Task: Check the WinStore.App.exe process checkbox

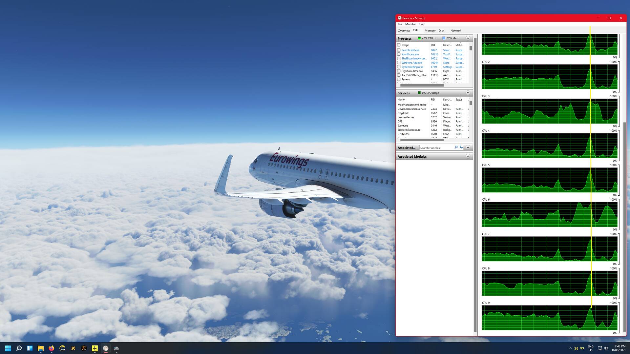Action: [399, 63]
